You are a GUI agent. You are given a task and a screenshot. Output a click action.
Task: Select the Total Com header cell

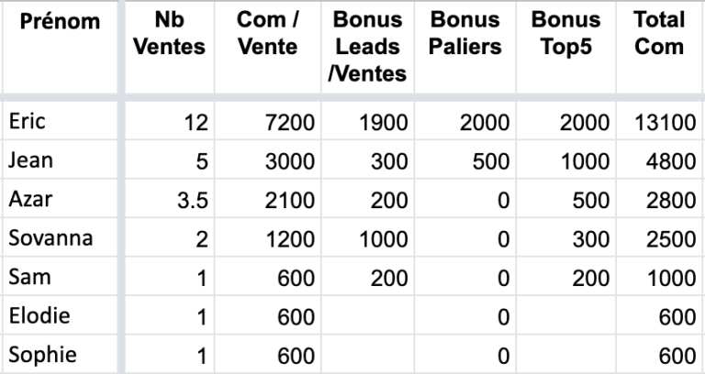[x=659, y=47]
